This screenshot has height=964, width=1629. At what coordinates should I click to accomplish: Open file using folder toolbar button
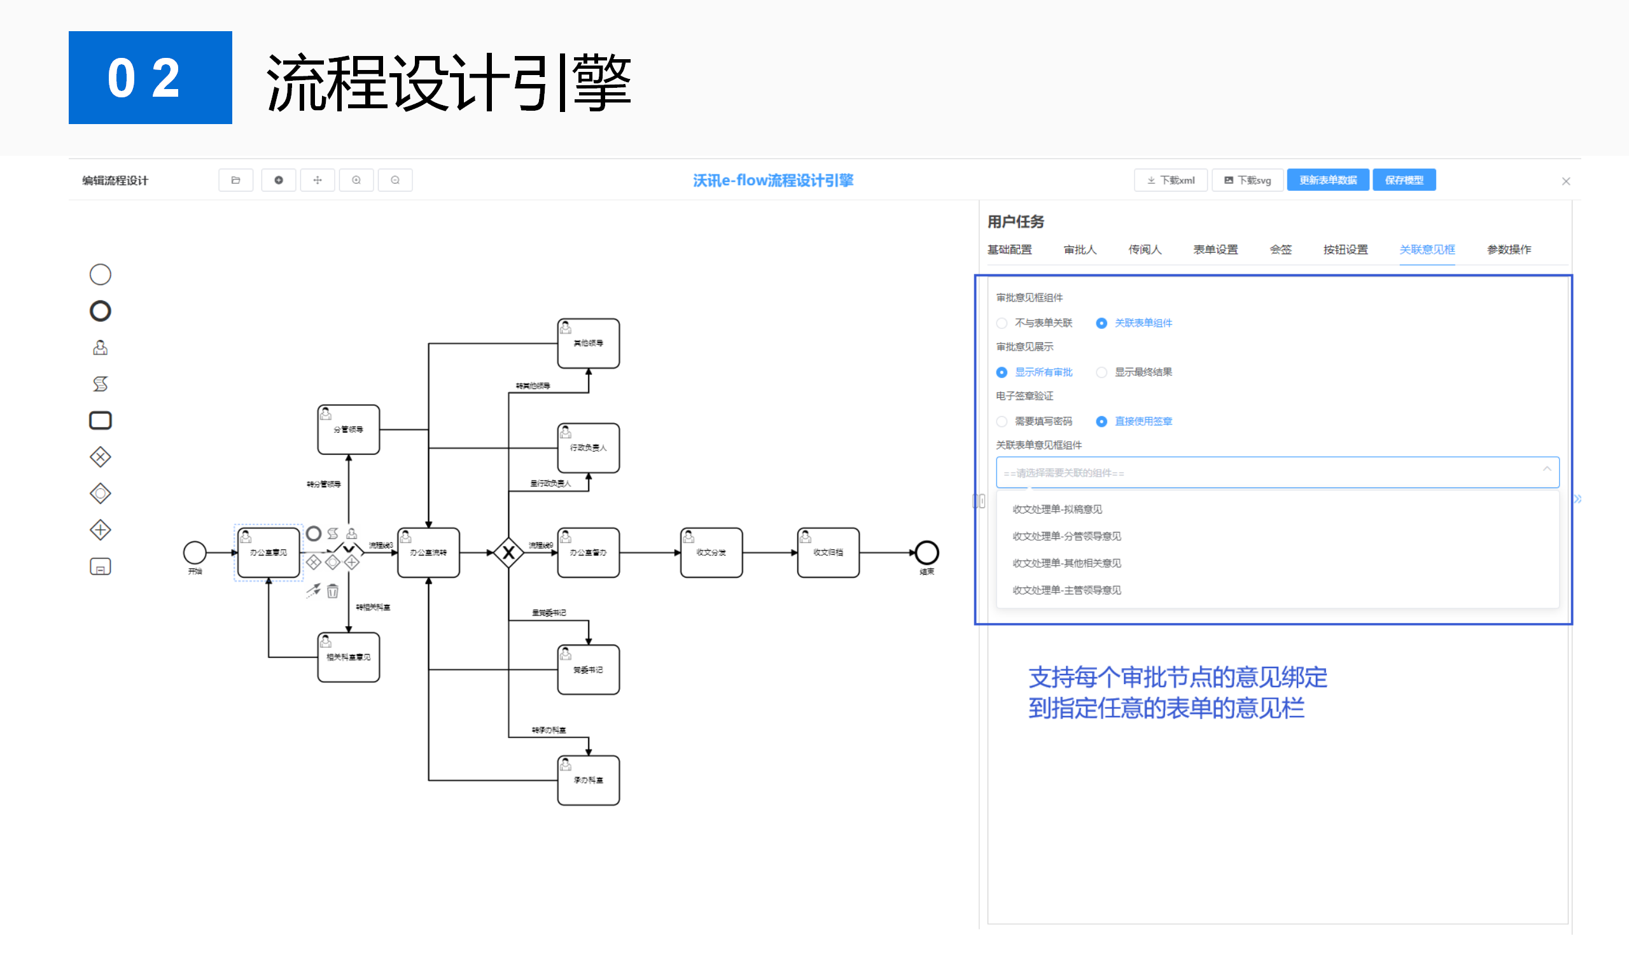pos(236,180)
